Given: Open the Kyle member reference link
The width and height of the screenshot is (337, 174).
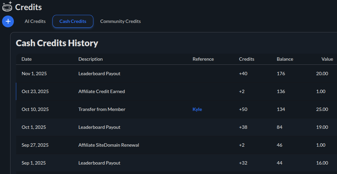Looking at the screenshot, I should click(x=197, y=109).
